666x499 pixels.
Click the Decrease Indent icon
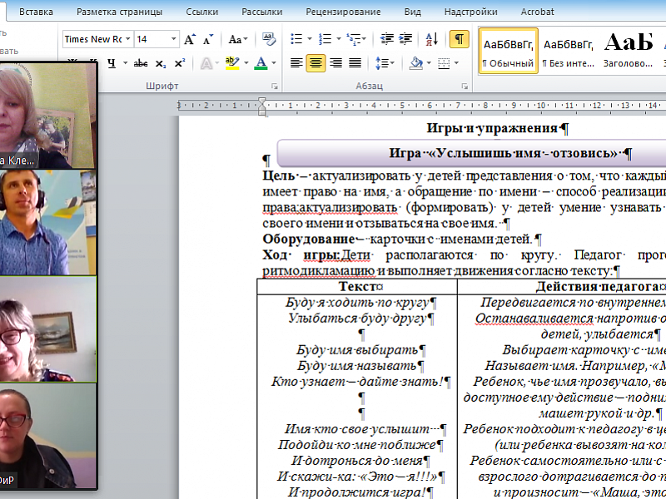386,39
